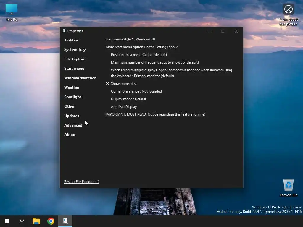
Task: Click the Properties window title icon
Action: 64,31
